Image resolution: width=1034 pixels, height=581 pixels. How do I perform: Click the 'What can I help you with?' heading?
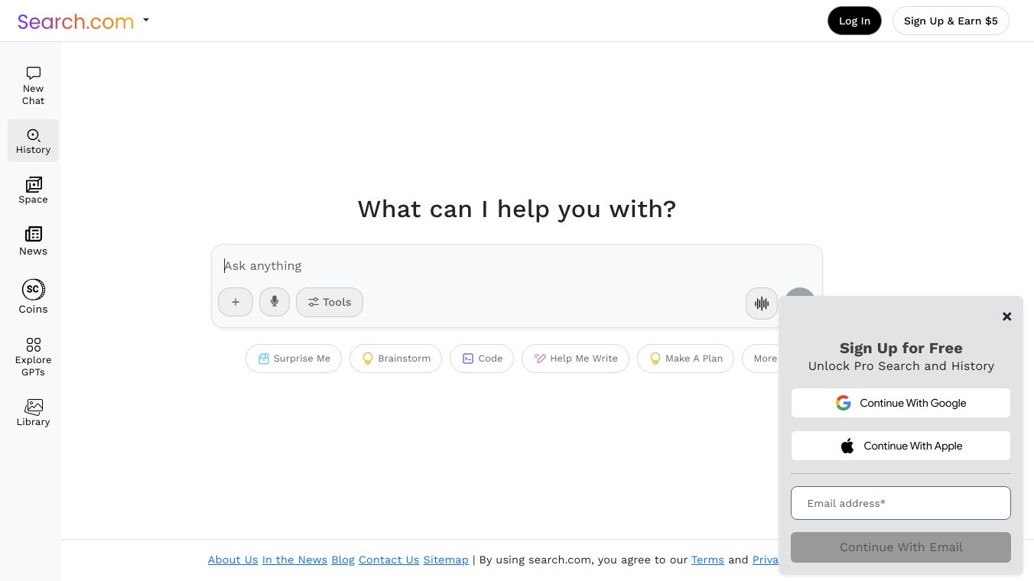click(x=517, y=209)
